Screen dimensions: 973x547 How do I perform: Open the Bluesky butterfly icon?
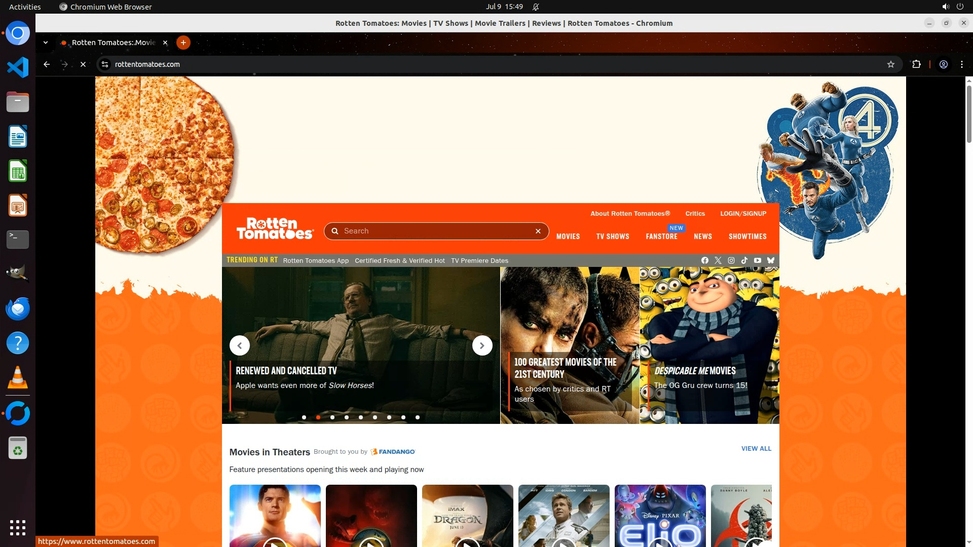[x=770, y=260]
